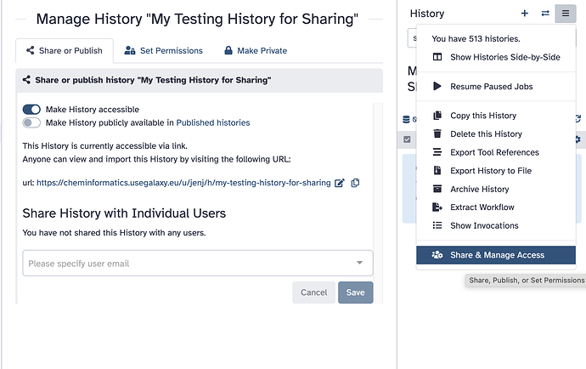Click the edit URL pencil icon

pos(340,183)
